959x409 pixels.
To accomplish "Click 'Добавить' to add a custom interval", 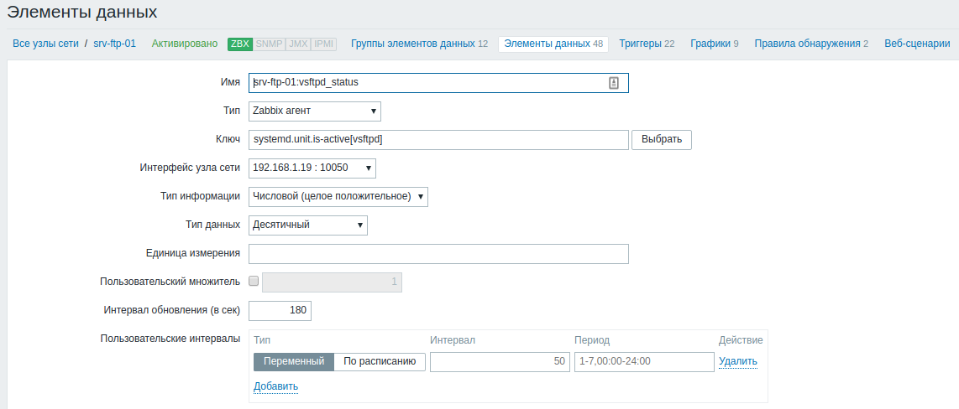I will (275, 386).
